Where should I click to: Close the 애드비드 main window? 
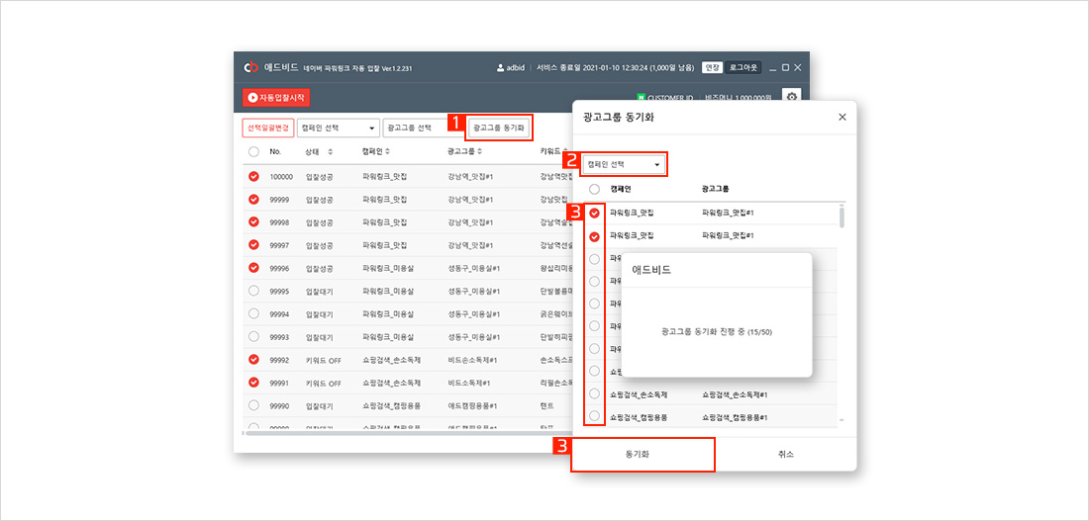pos(798,68)
